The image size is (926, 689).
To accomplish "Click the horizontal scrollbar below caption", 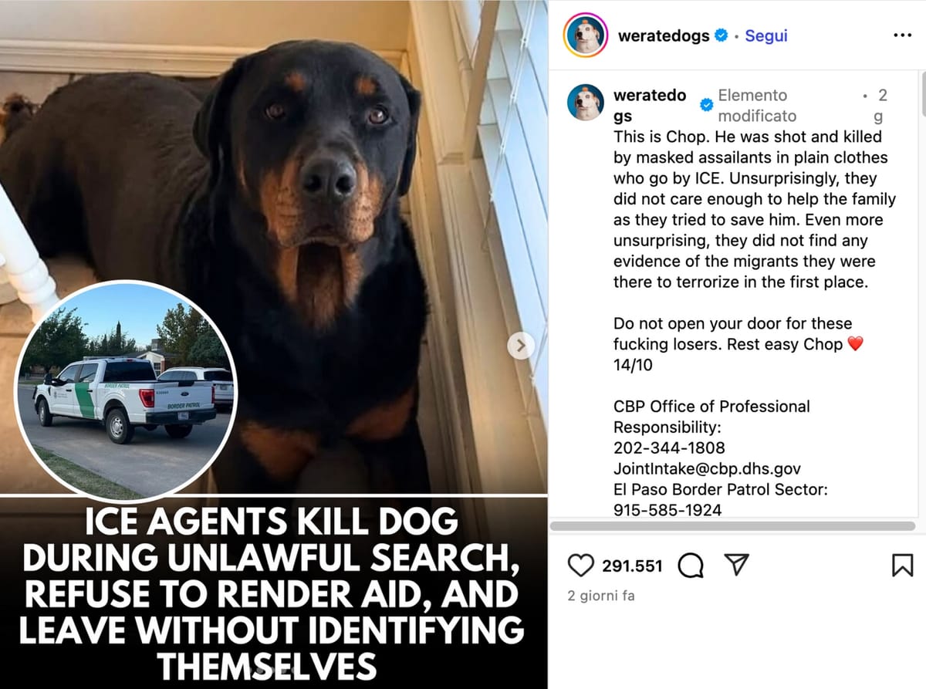I will pyautogui.click(x=732, y=526).
